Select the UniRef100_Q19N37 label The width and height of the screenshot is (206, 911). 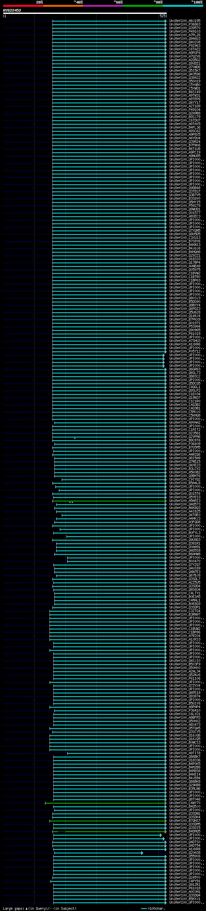(185, 397)
